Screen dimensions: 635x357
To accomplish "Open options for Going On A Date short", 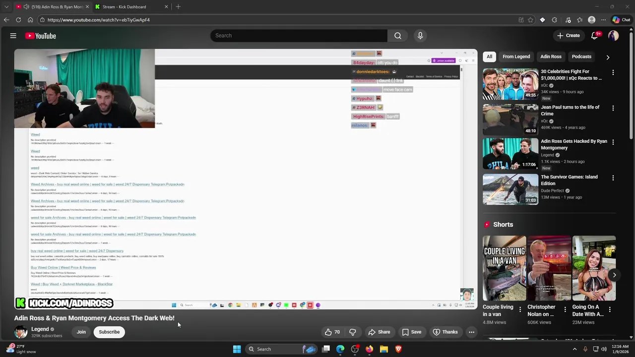I will pyautogui.click(x=610, y=309).
